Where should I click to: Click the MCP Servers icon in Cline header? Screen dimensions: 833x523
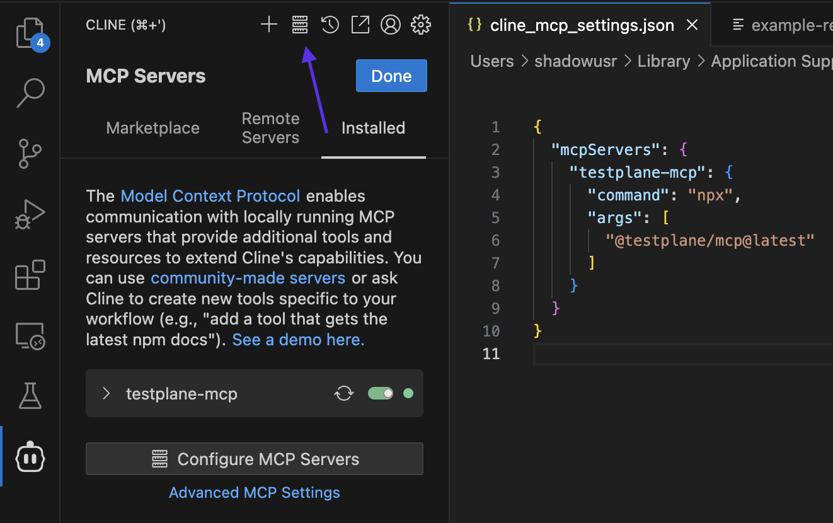coord(300,25)
